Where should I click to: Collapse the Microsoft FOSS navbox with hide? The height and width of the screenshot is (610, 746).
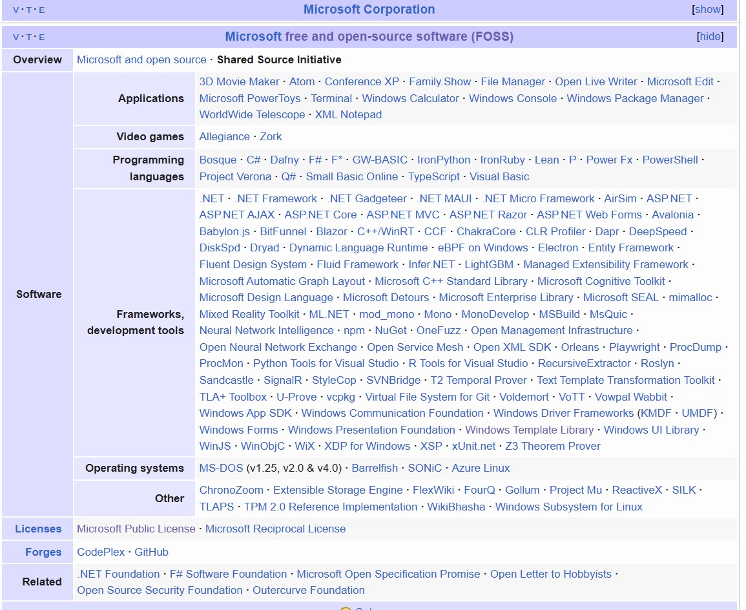(x=710, y=37)
